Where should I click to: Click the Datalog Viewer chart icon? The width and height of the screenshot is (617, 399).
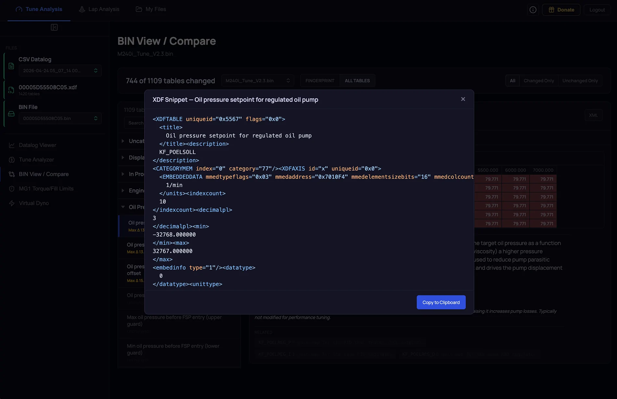pos(12,145)
